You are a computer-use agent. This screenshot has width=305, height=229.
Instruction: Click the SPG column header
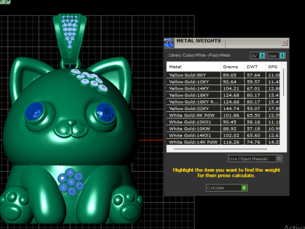coord(273,67)
